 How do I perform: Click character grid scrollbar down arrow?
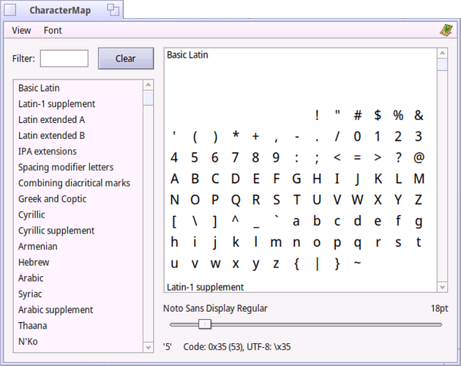[x=442, y=287]
